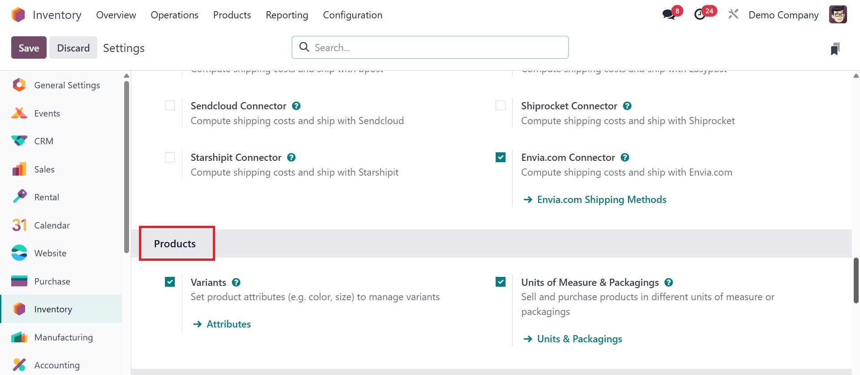The image size is (860, 375).
Task: Select Manufacturing settings tab
Action: [x=63, y=337]
